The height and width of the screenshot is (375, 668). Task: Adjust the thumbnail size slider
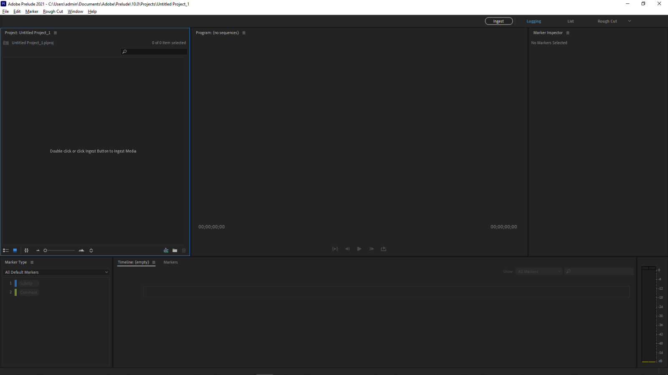59,250
